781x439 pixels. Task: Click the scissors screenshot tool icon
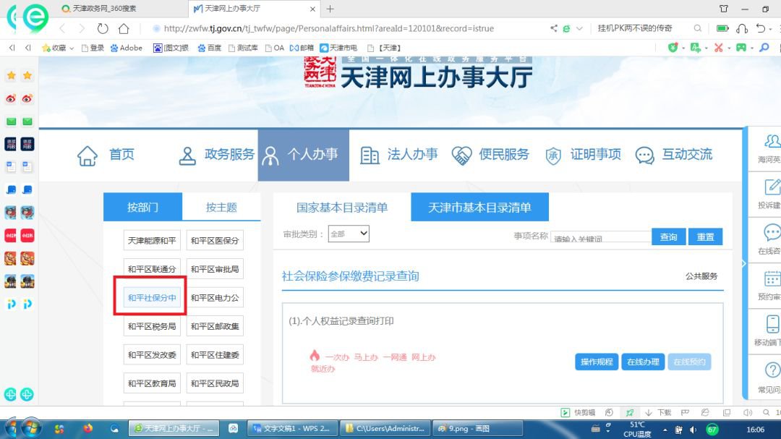pyautogui.click(x=718, y=48)
